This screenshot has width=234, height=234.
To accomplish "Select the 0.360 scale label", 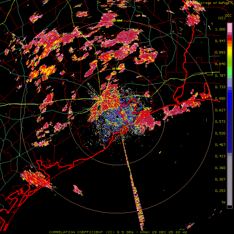I will [x=220, y=168].
